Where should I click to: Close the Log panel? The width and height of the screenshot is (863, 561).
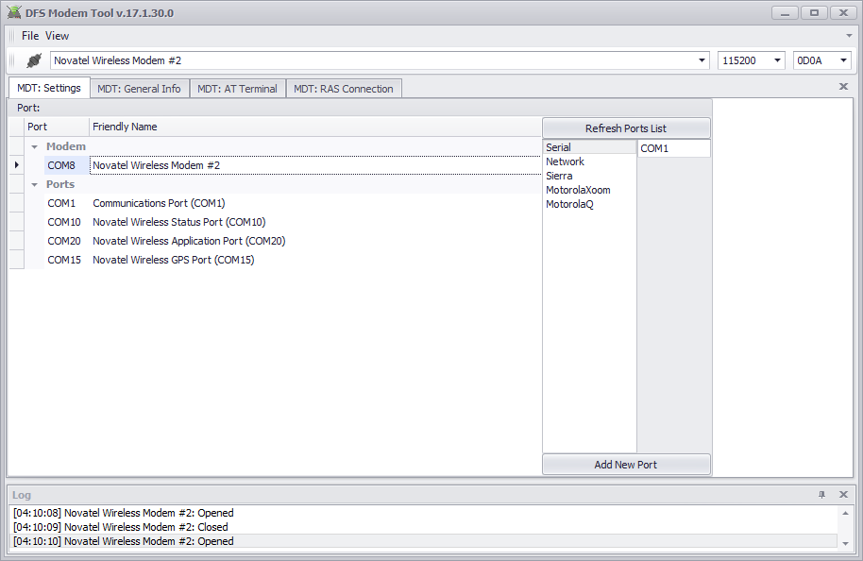[843, 494]
